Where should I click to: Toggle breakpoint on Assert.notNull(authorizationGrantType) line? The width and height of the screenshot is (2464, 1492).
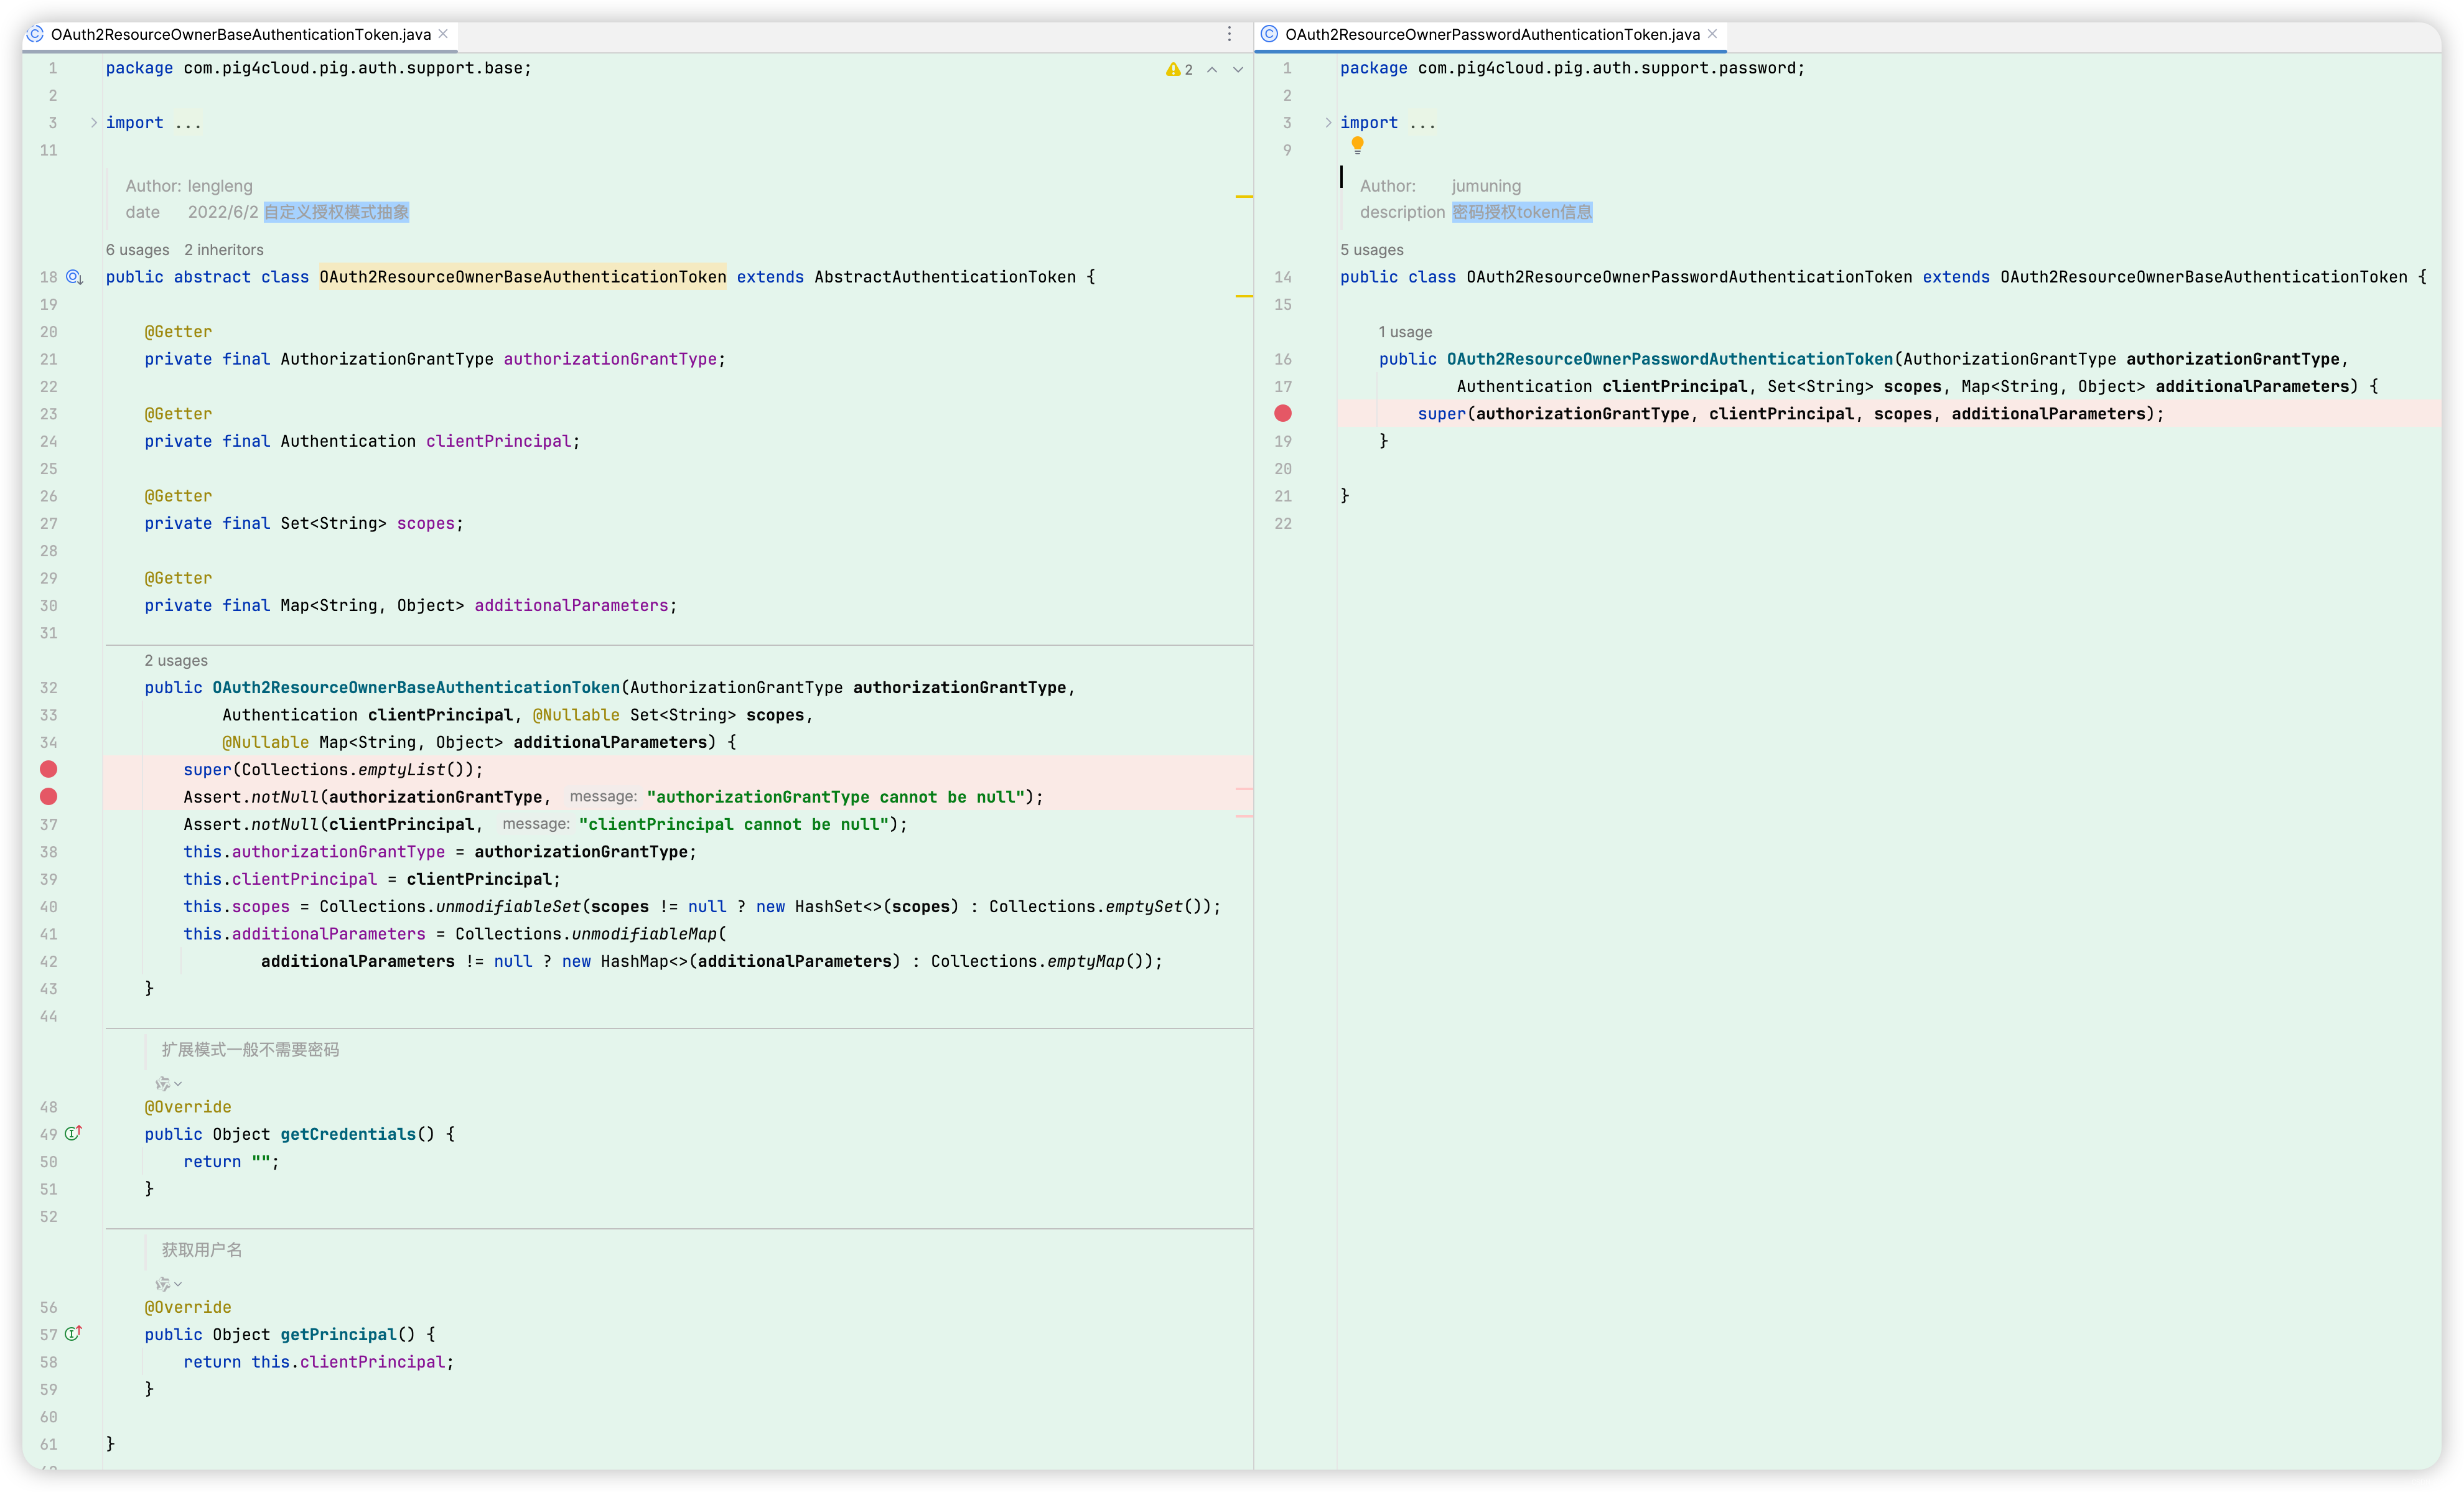(x=48, y=796)
